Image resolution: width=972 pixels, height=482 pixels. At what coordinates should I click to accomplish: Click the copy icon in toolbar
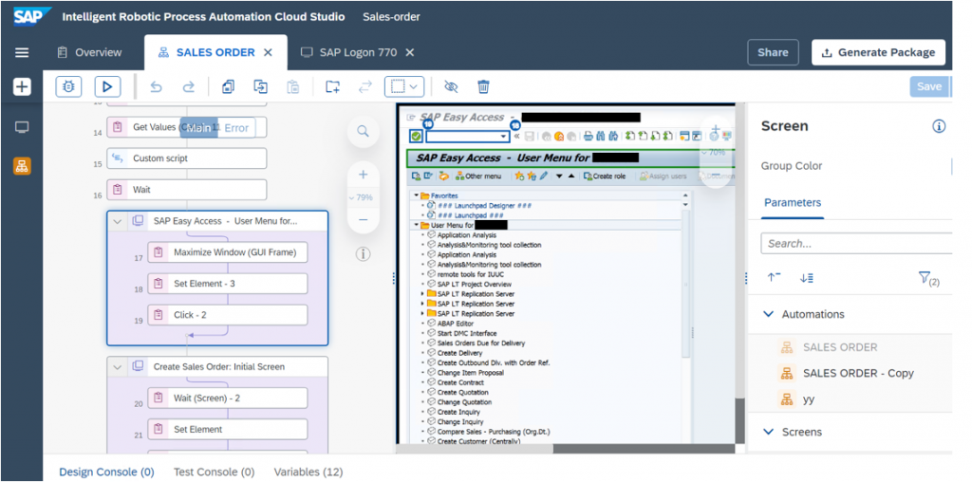[228, 86]
